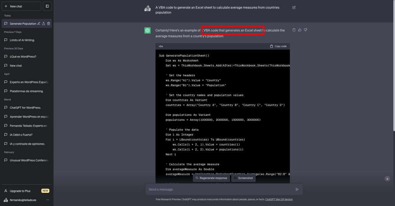Image resolution: width=395 pixels, height=206 pixels.
Task: Delete the Generate Population chat (trash icon)
Action: point(48,23)
